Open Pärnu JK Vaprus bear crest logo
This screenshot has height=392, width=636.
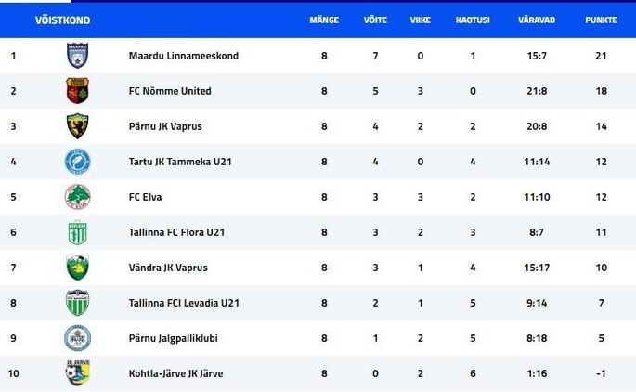(77, 125)
